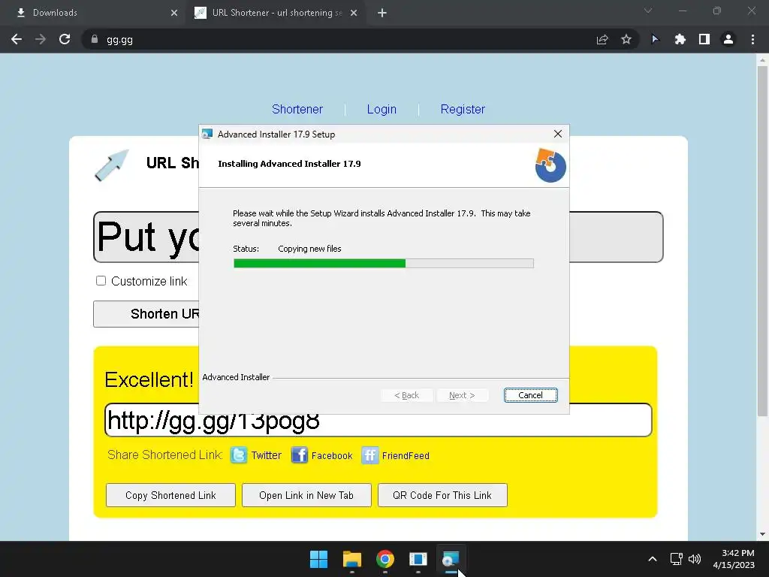Click the scrollbar down arrow
Viewport: 769px width, 577px height.
[762, 534]
